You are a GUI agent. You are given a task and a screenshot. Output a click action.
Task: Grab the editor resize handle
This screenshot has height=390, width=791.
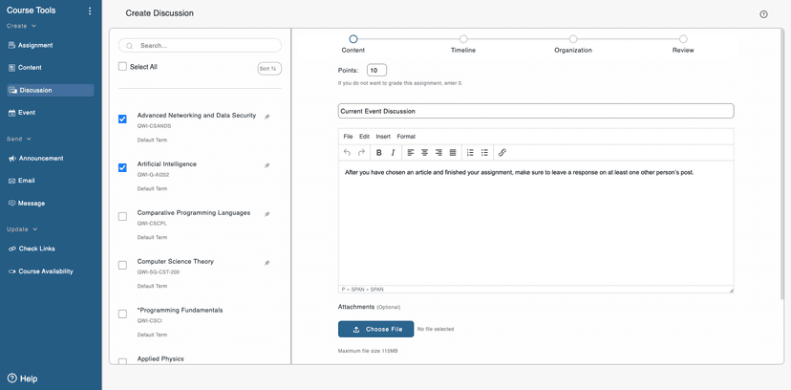[x=731, y=290]
